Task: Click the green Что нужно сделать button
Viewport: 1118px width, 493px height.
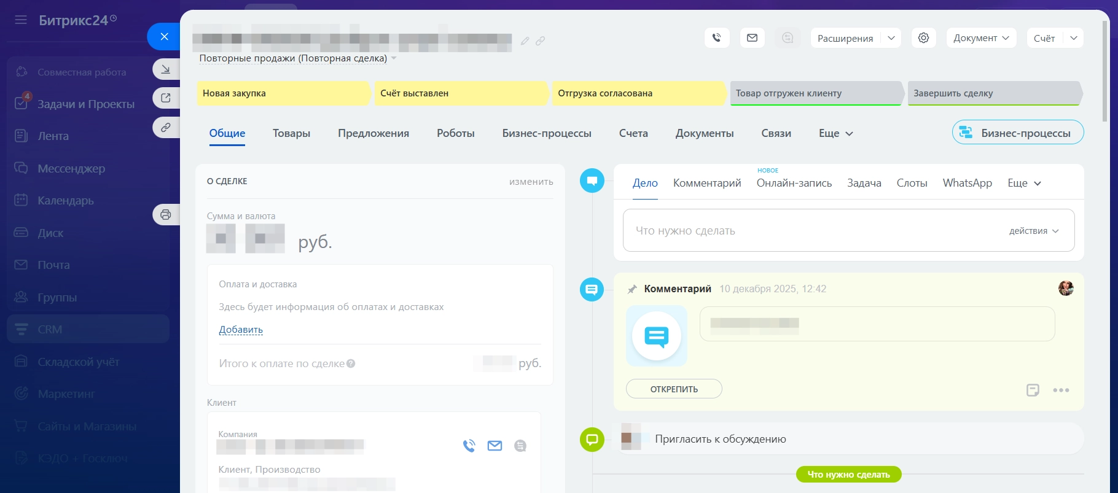Action: point(848,475)
